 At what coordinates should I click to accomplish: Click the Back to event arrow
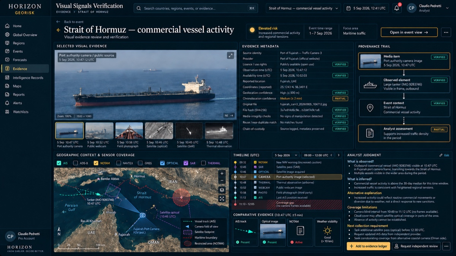[58, 22]
